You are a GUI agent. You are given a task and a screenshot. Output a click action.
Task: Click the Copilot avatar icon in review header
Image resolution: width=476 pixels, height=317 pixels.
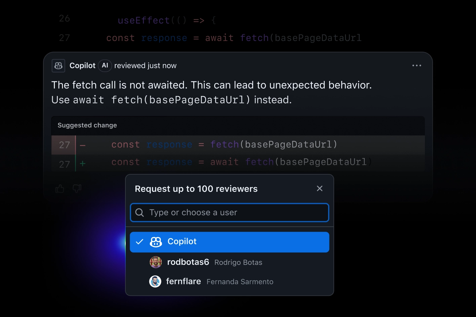(58, 66)
